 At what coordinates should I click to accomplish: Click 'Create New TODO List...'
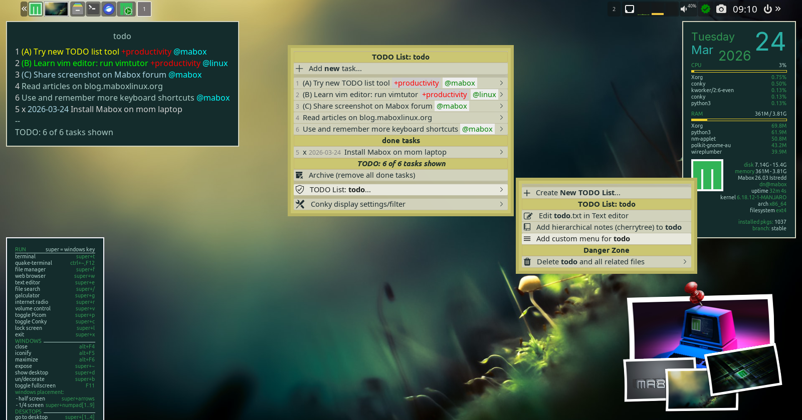(577, 193)
